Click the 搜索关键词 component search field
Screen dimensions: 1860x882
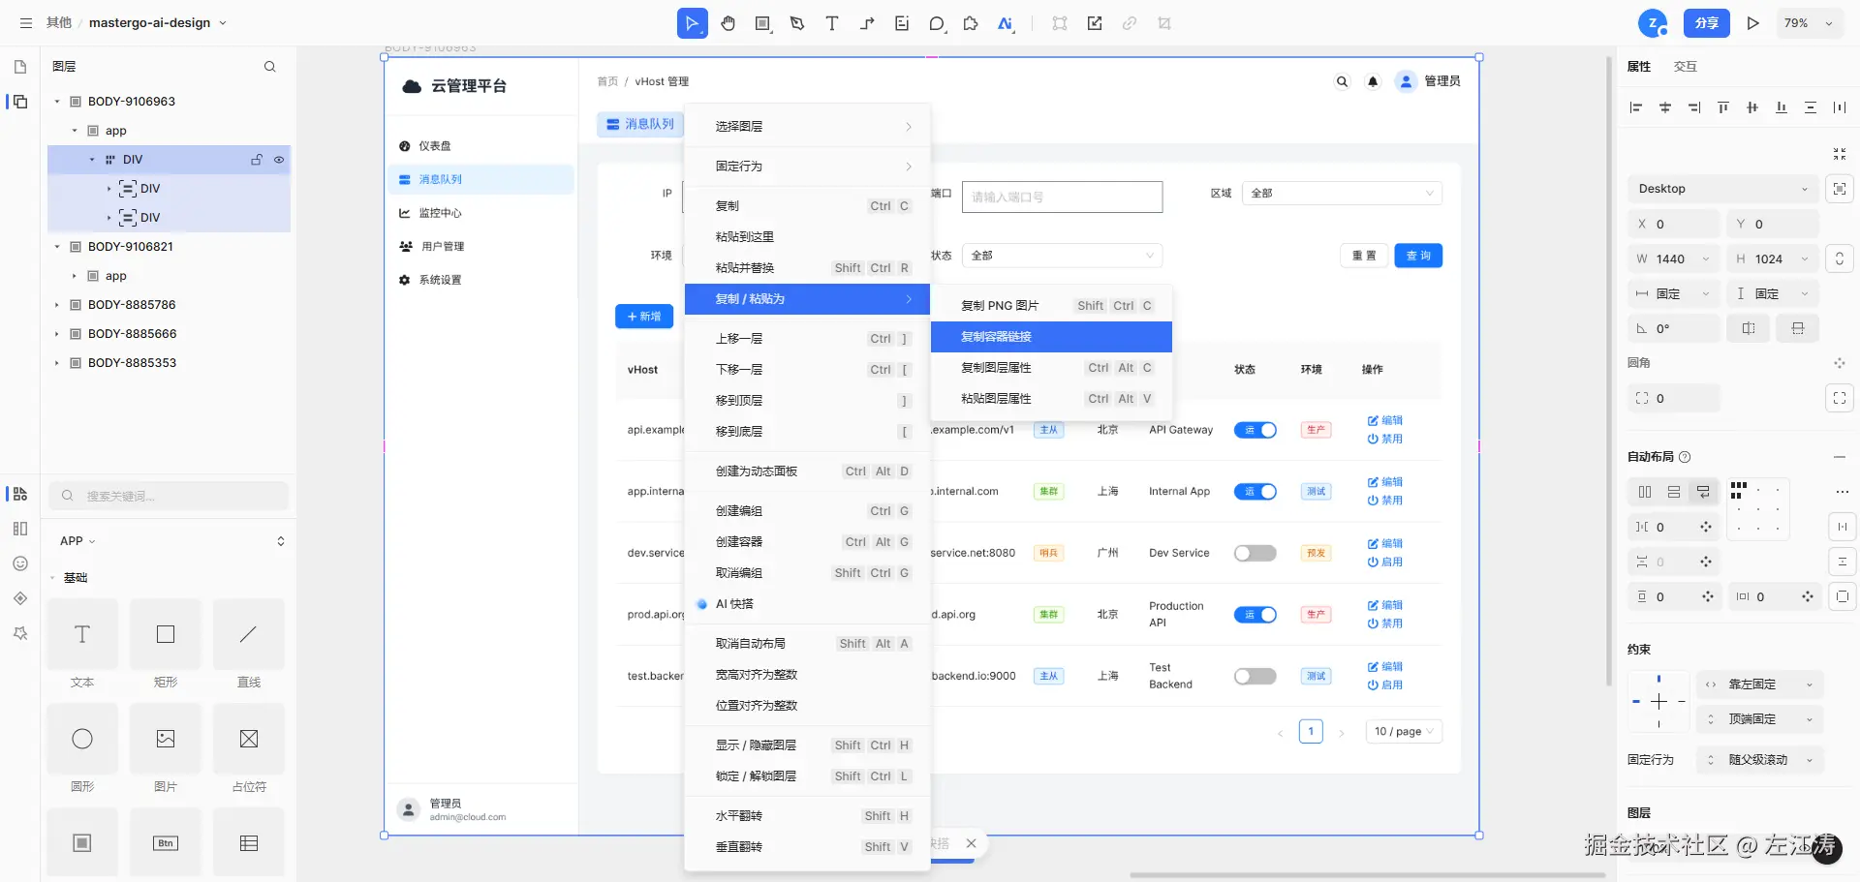point(169,496)
